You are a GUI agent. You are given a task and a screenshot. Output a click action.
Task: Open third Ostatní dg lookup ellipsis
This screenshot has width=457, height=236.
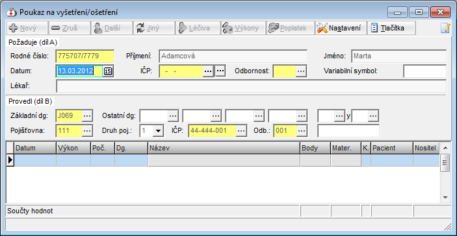click(x=259, y=115)
